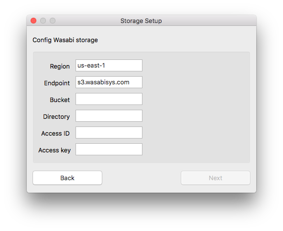Click the Storage Setup title bar text
This screenshot has height=231, width=283.
click(141, 21)
